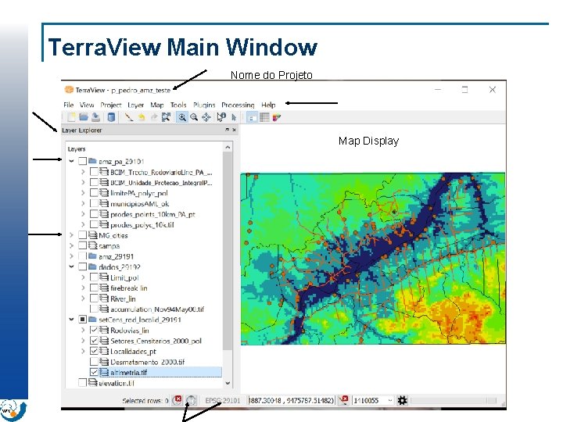This screenshot has height=422, width=563.
Task: Select the elevation.tif layer row
Action: [x=117, y=383]
